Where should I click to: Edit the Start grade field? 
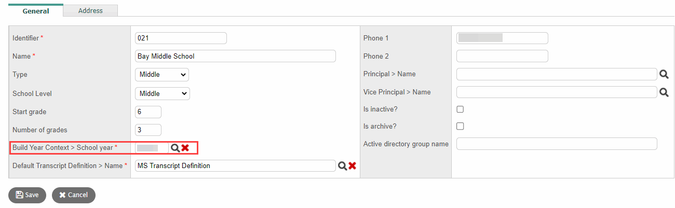148,112
